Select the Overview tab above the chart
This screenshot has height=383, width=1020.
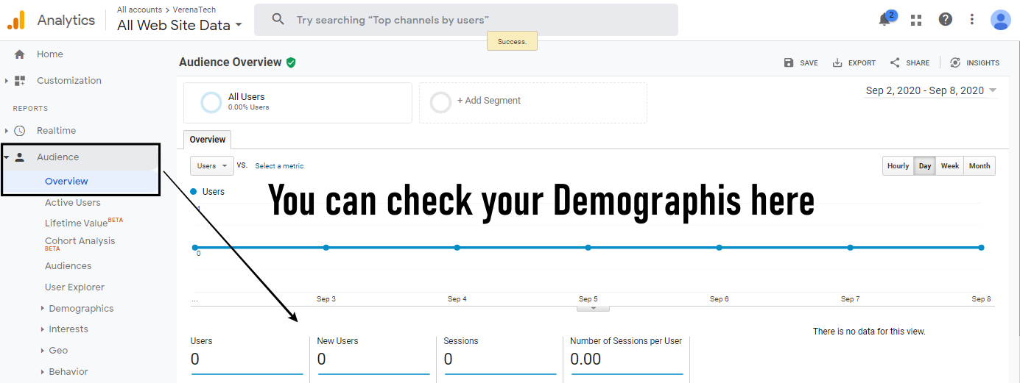pos(208,140)
